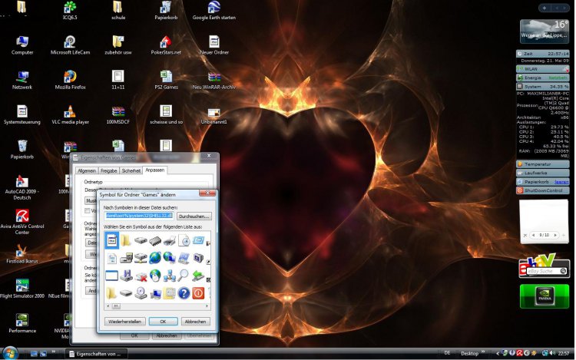Screen dimensions: 576x360
Task: Click the Computer desktop icon
Action: (22, 45)
